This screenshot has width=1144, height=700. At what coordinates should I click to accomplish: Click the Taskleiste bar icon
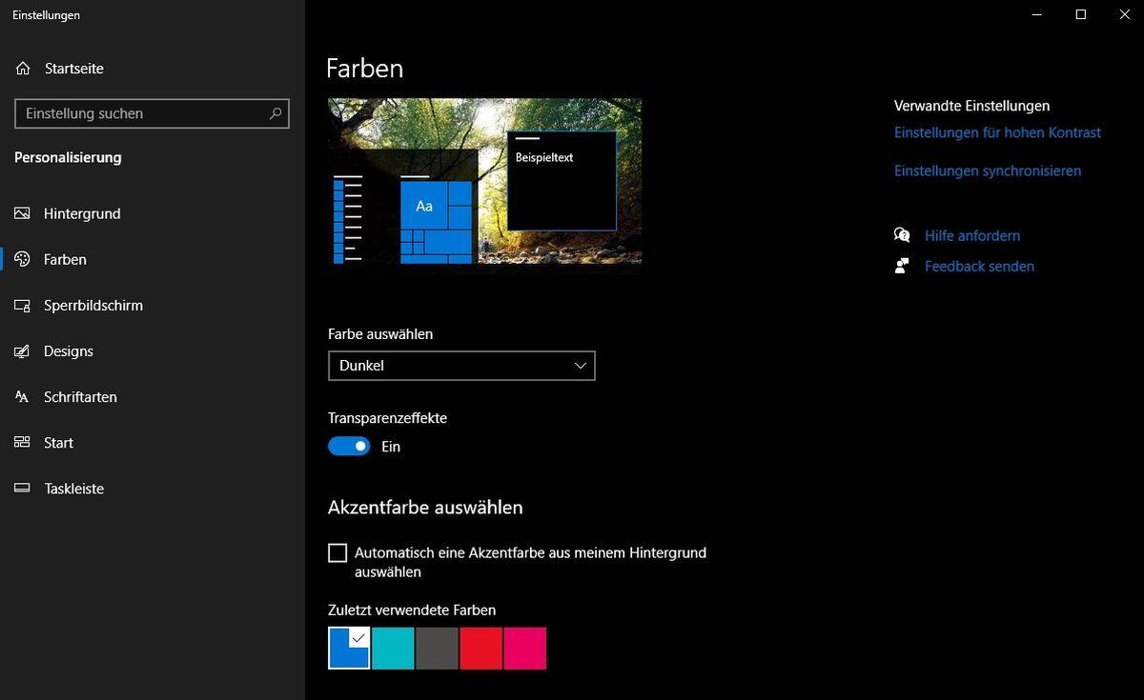click(23, 489)
